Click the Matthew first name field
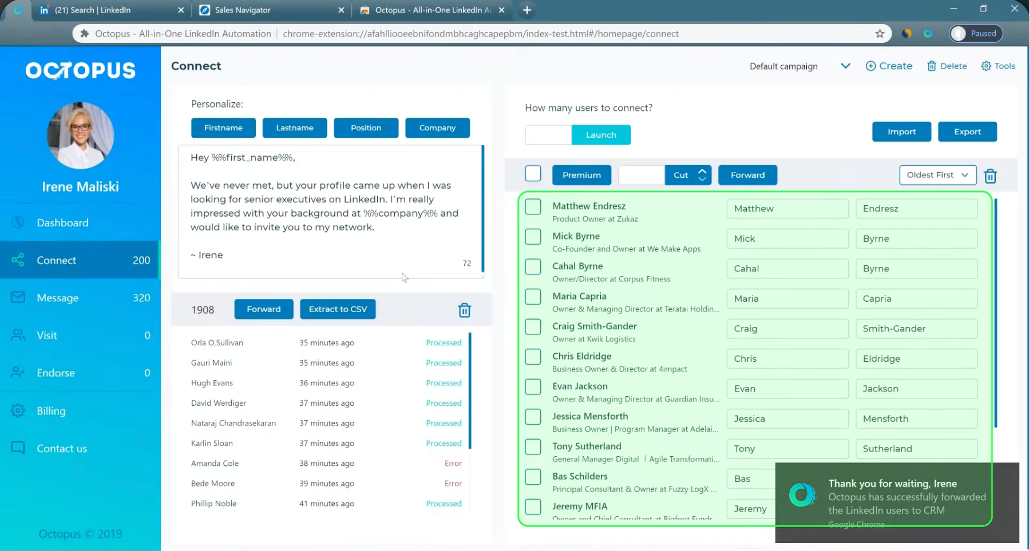The height and width of the screenshot is (551, 1029). click(787, 209)
